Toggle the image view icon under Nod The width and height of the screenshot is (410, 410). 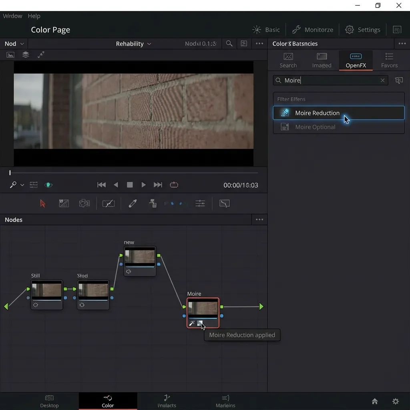pyautogui.click(x=10, y=55)
